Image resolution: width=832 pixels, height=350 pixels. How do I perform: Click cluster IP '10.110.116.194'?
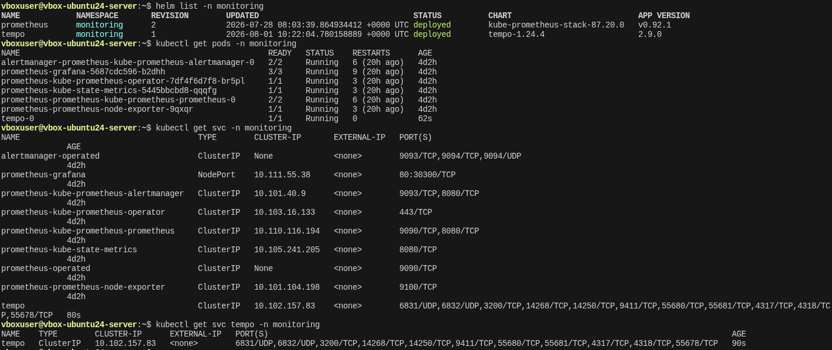(287, 231)
